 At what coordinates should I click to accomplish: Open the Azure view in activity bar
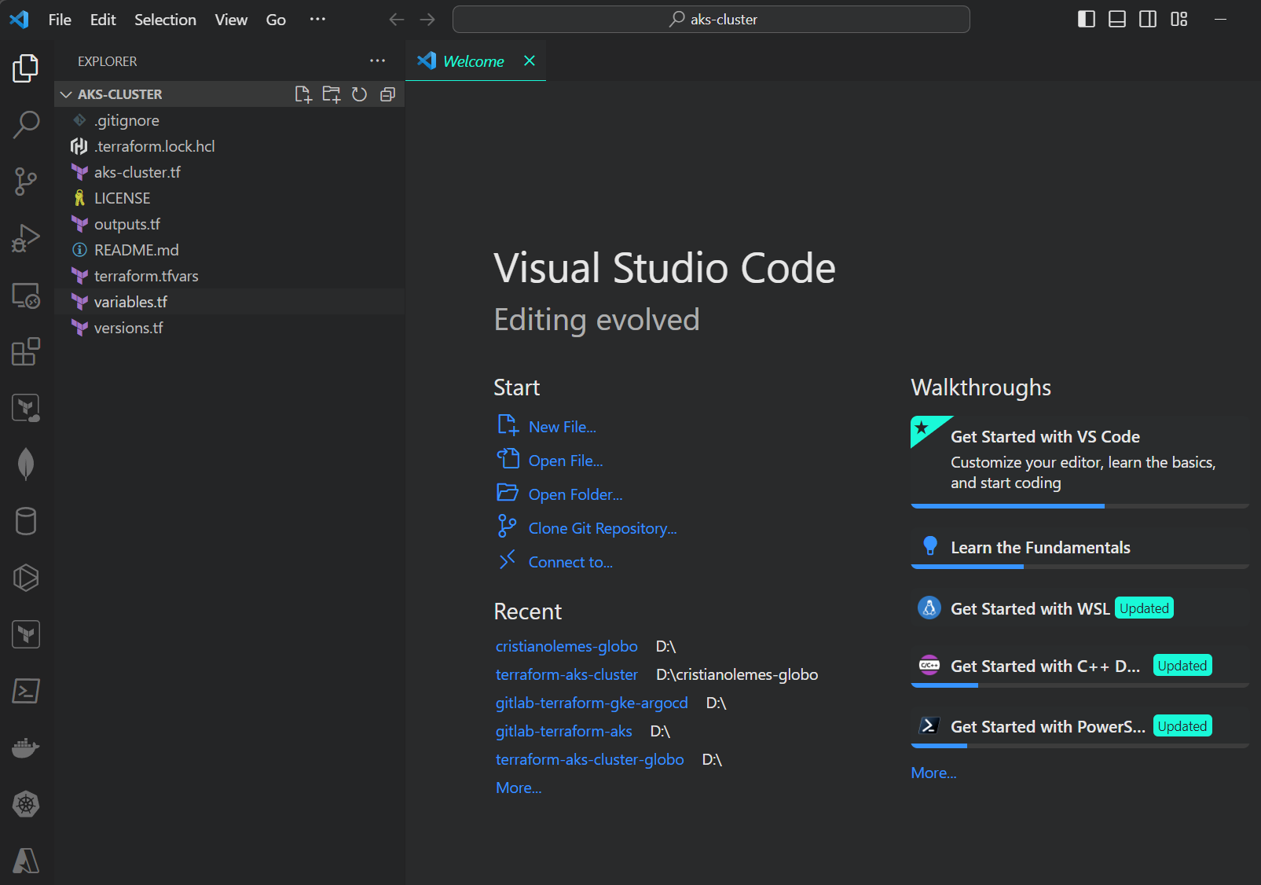(26, 861)
